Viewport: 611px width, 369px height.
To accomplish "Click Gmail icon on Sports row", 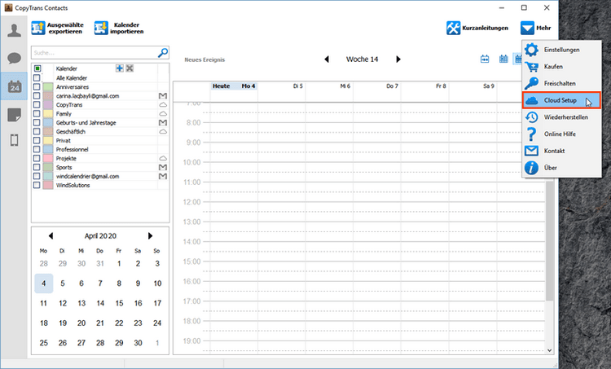I will pyautogui.click(x=163, y=167).
